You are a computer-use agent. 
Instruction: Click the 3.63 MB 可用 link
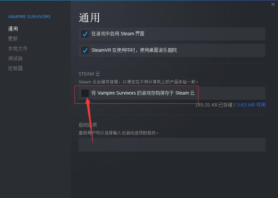[x=251, y=105]
